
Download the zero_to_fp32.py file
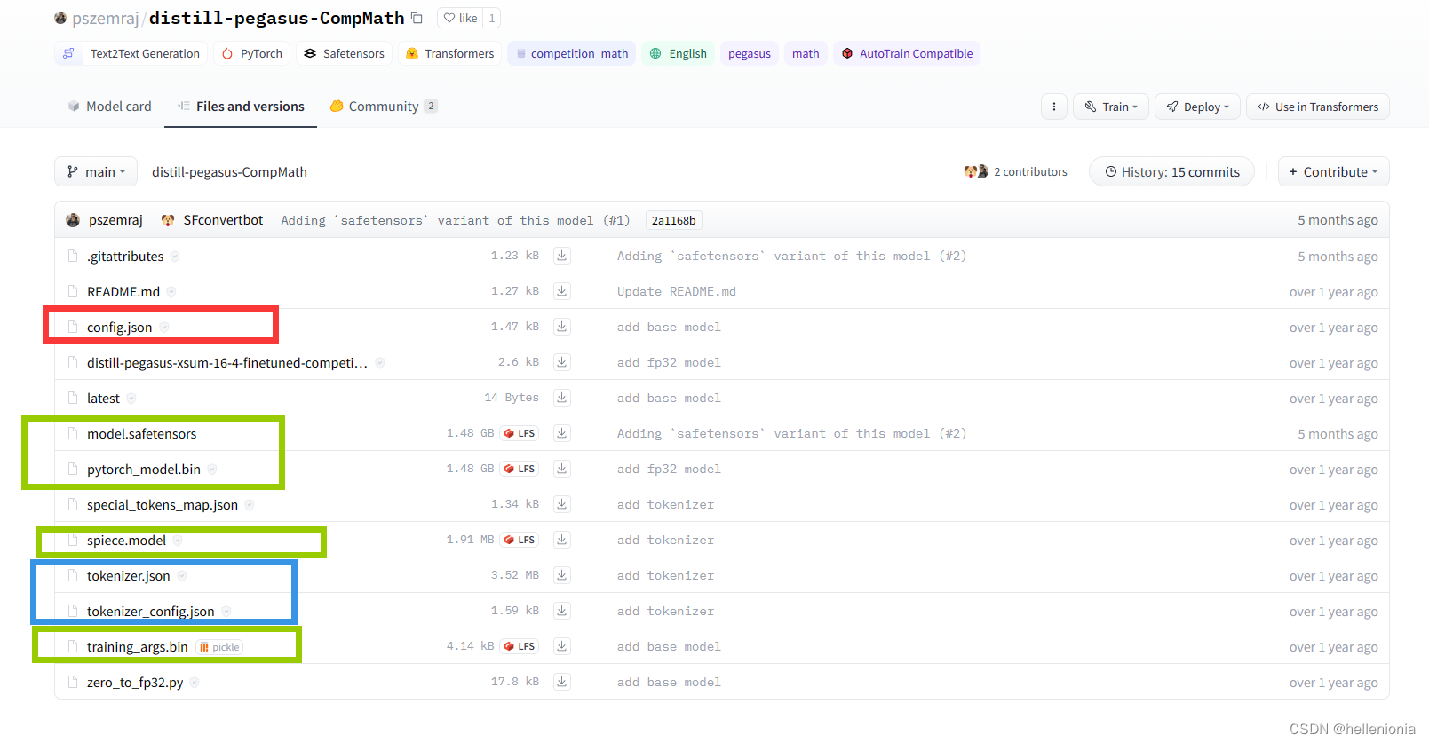(562, 682)
